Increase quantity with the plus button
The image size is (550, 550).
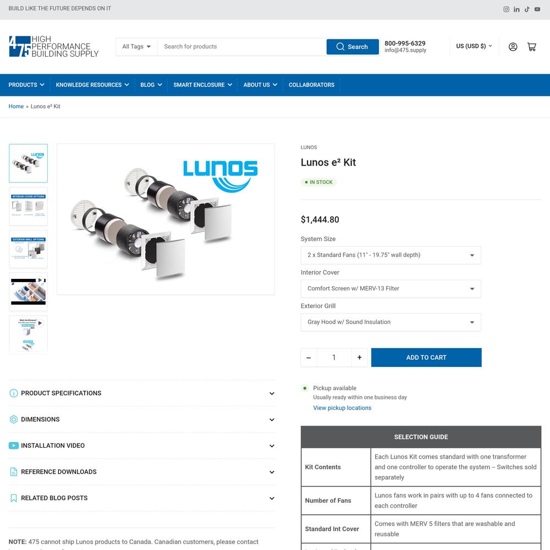coord(360,358)
